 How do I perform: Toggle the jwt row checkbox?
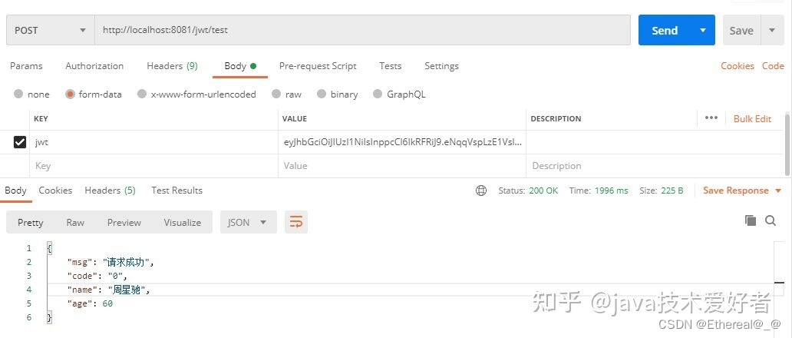coord(20,142)
